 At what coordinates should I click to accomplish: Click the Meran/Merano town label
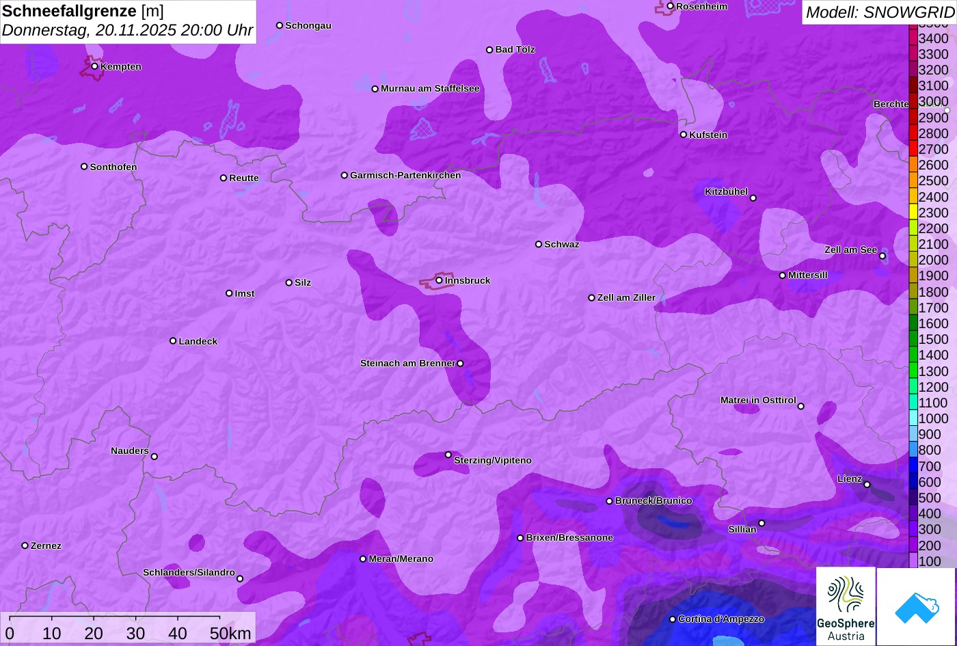401,558
